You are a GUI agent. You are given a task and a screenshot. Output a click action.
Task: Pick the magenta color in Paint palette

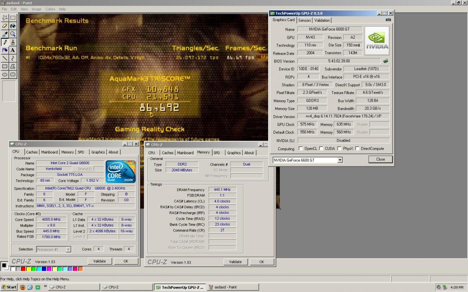click(x=49, y=269)
